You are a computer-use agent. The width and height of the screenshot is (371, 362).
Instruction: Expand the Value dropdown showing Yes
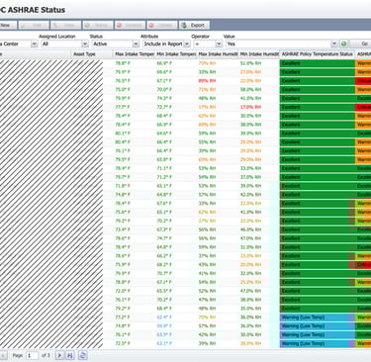pos(334,44)
